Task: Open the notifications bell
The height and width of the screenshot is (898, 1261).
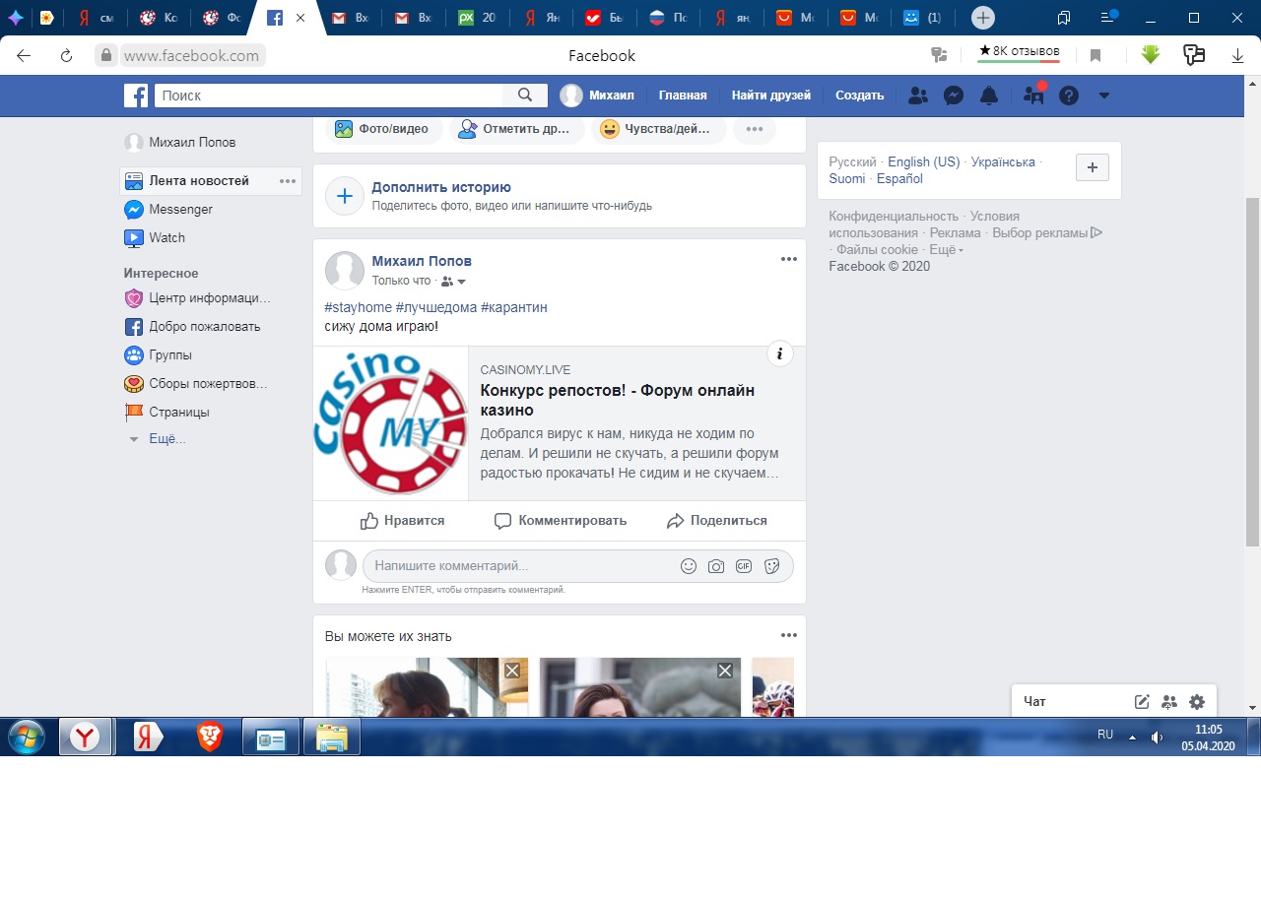Action: point(989,96)
